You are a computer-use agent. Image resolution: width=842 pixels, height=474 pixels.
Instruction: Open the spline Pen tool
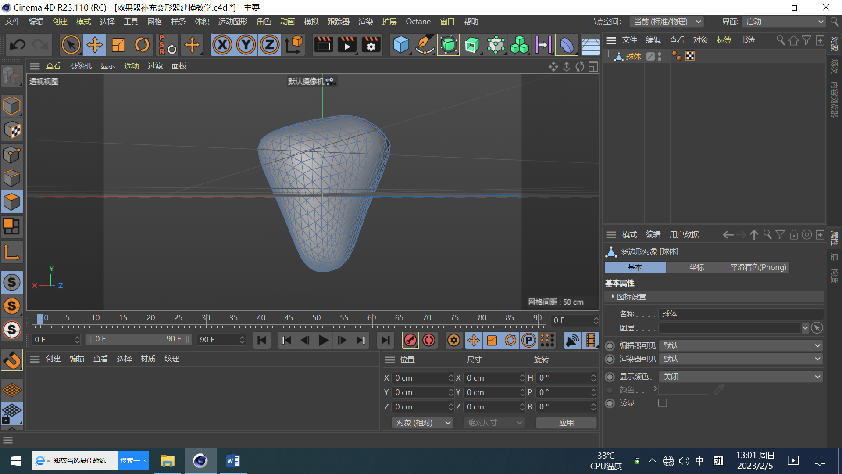point(425,45)
